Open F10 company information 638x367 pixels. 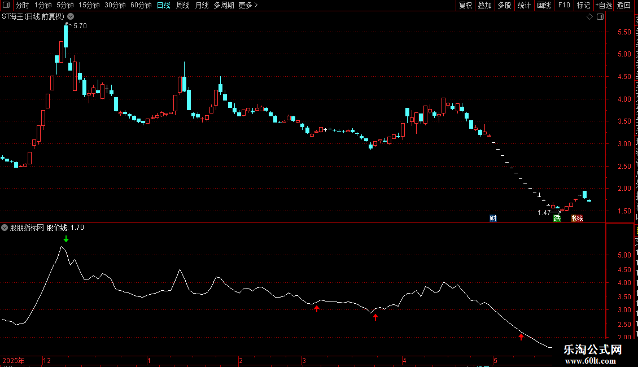tap(564, 5)
